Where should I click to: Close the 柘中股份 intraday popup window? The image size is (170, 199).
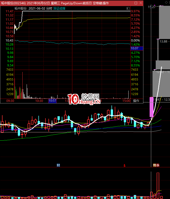(x=141, y=3)
